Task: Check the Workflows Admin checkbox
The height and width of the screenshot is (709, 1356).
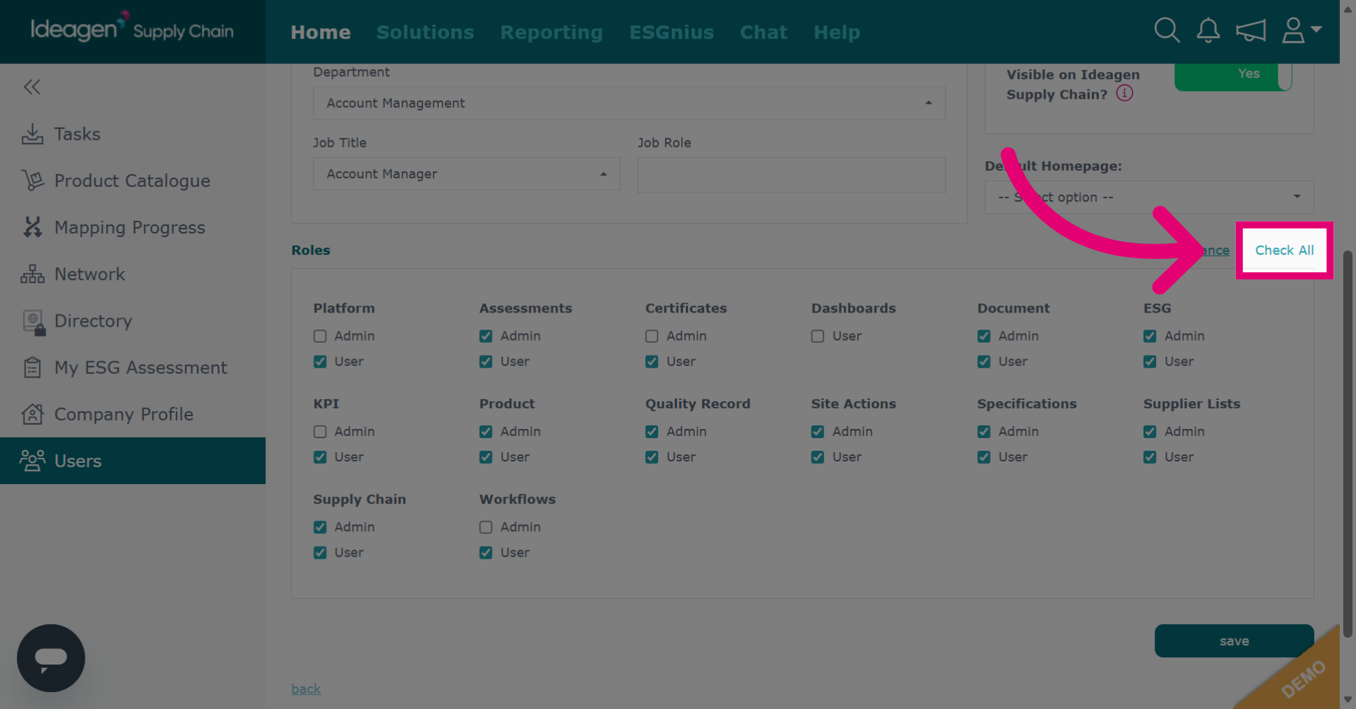Action: point(486,528)
